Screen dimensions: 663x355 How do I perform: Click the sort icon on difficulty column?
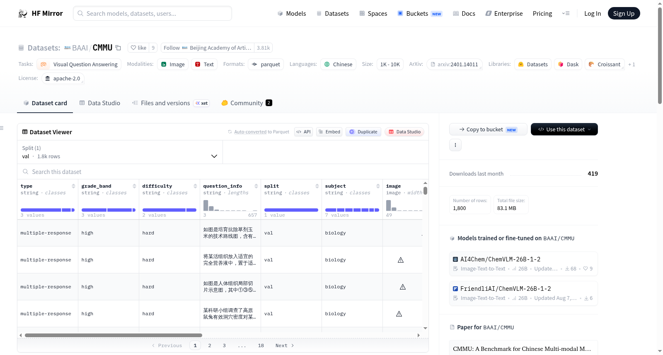tap(195, 186)
